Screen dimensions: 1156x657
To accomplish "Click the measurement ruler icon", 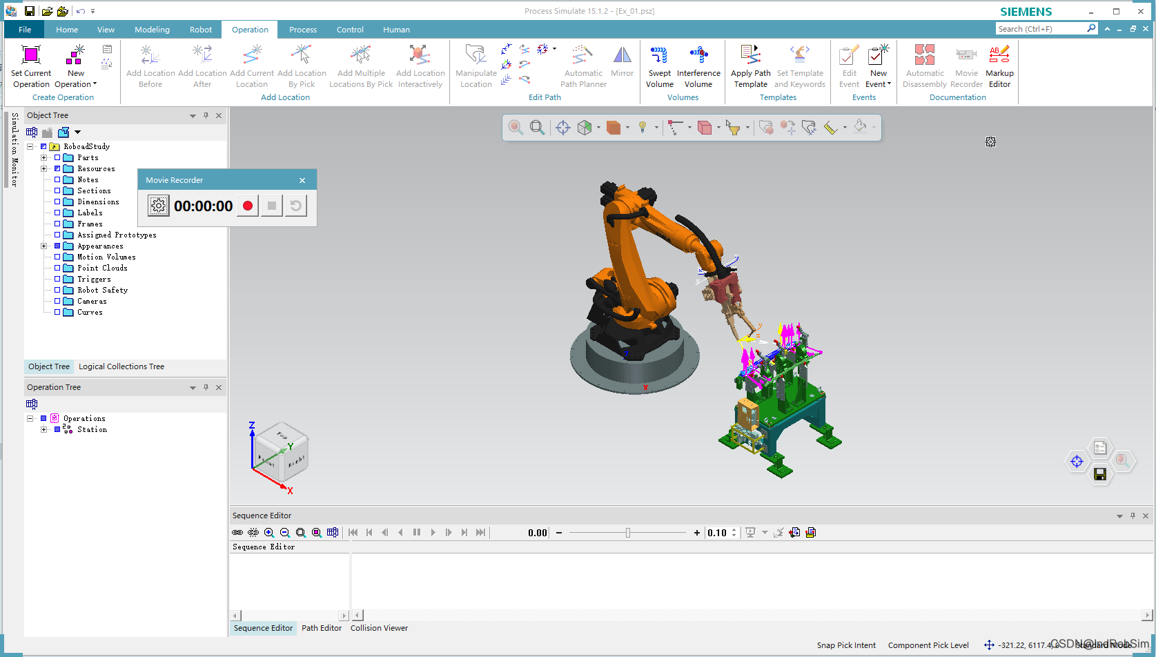I will tap(830, 127).
